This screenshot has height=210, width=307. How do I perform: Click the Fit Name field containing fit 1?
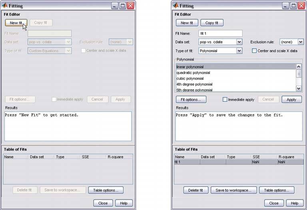(220, 34)
